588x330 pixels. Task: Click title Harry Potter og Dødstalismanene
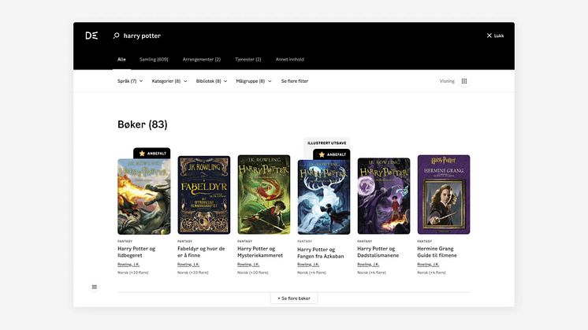[378, 252]
